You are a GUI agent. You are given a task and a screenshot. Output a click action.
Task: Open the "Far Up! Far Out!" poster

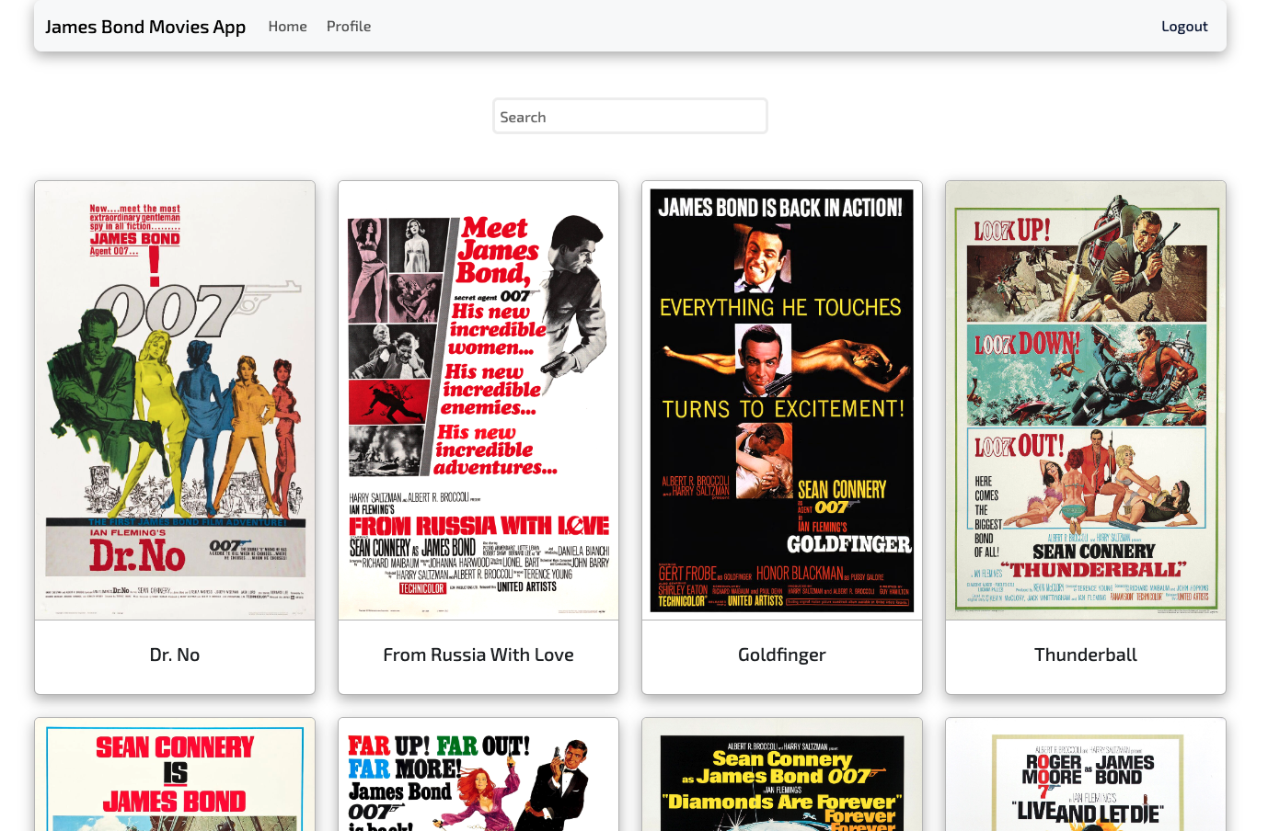(x=478, y=775)
